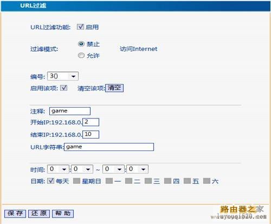The image size is (271, 224).
Task: Open the start minute time dropdown
Action: [82, 169]
